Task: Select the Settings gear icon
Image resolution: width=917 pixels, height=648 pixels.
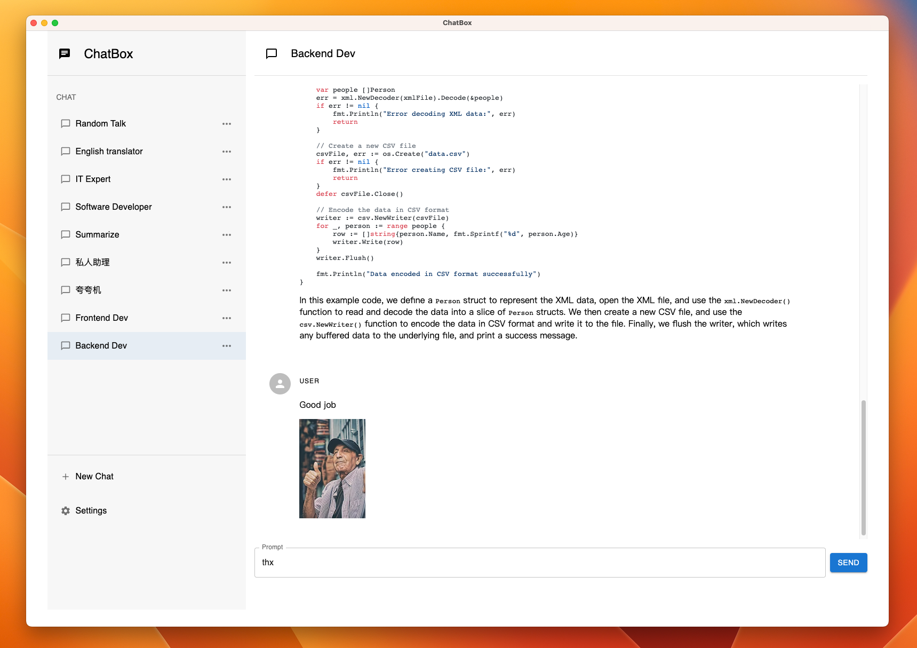Action: point(65,510)
